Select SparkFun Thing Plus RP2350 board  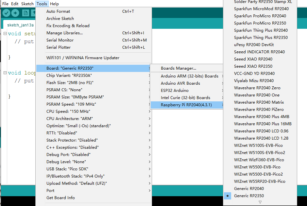(x=260, y=37)
